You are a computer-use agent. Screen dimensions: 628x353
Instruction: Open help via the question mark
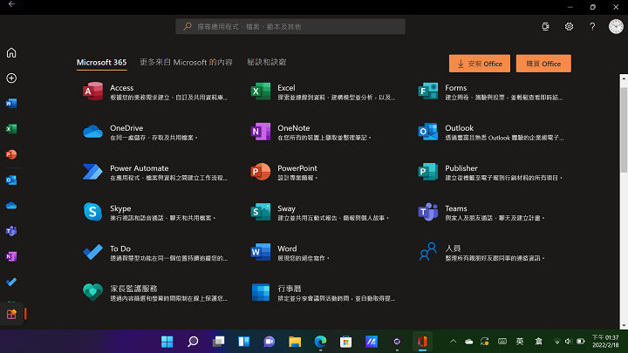592,26
